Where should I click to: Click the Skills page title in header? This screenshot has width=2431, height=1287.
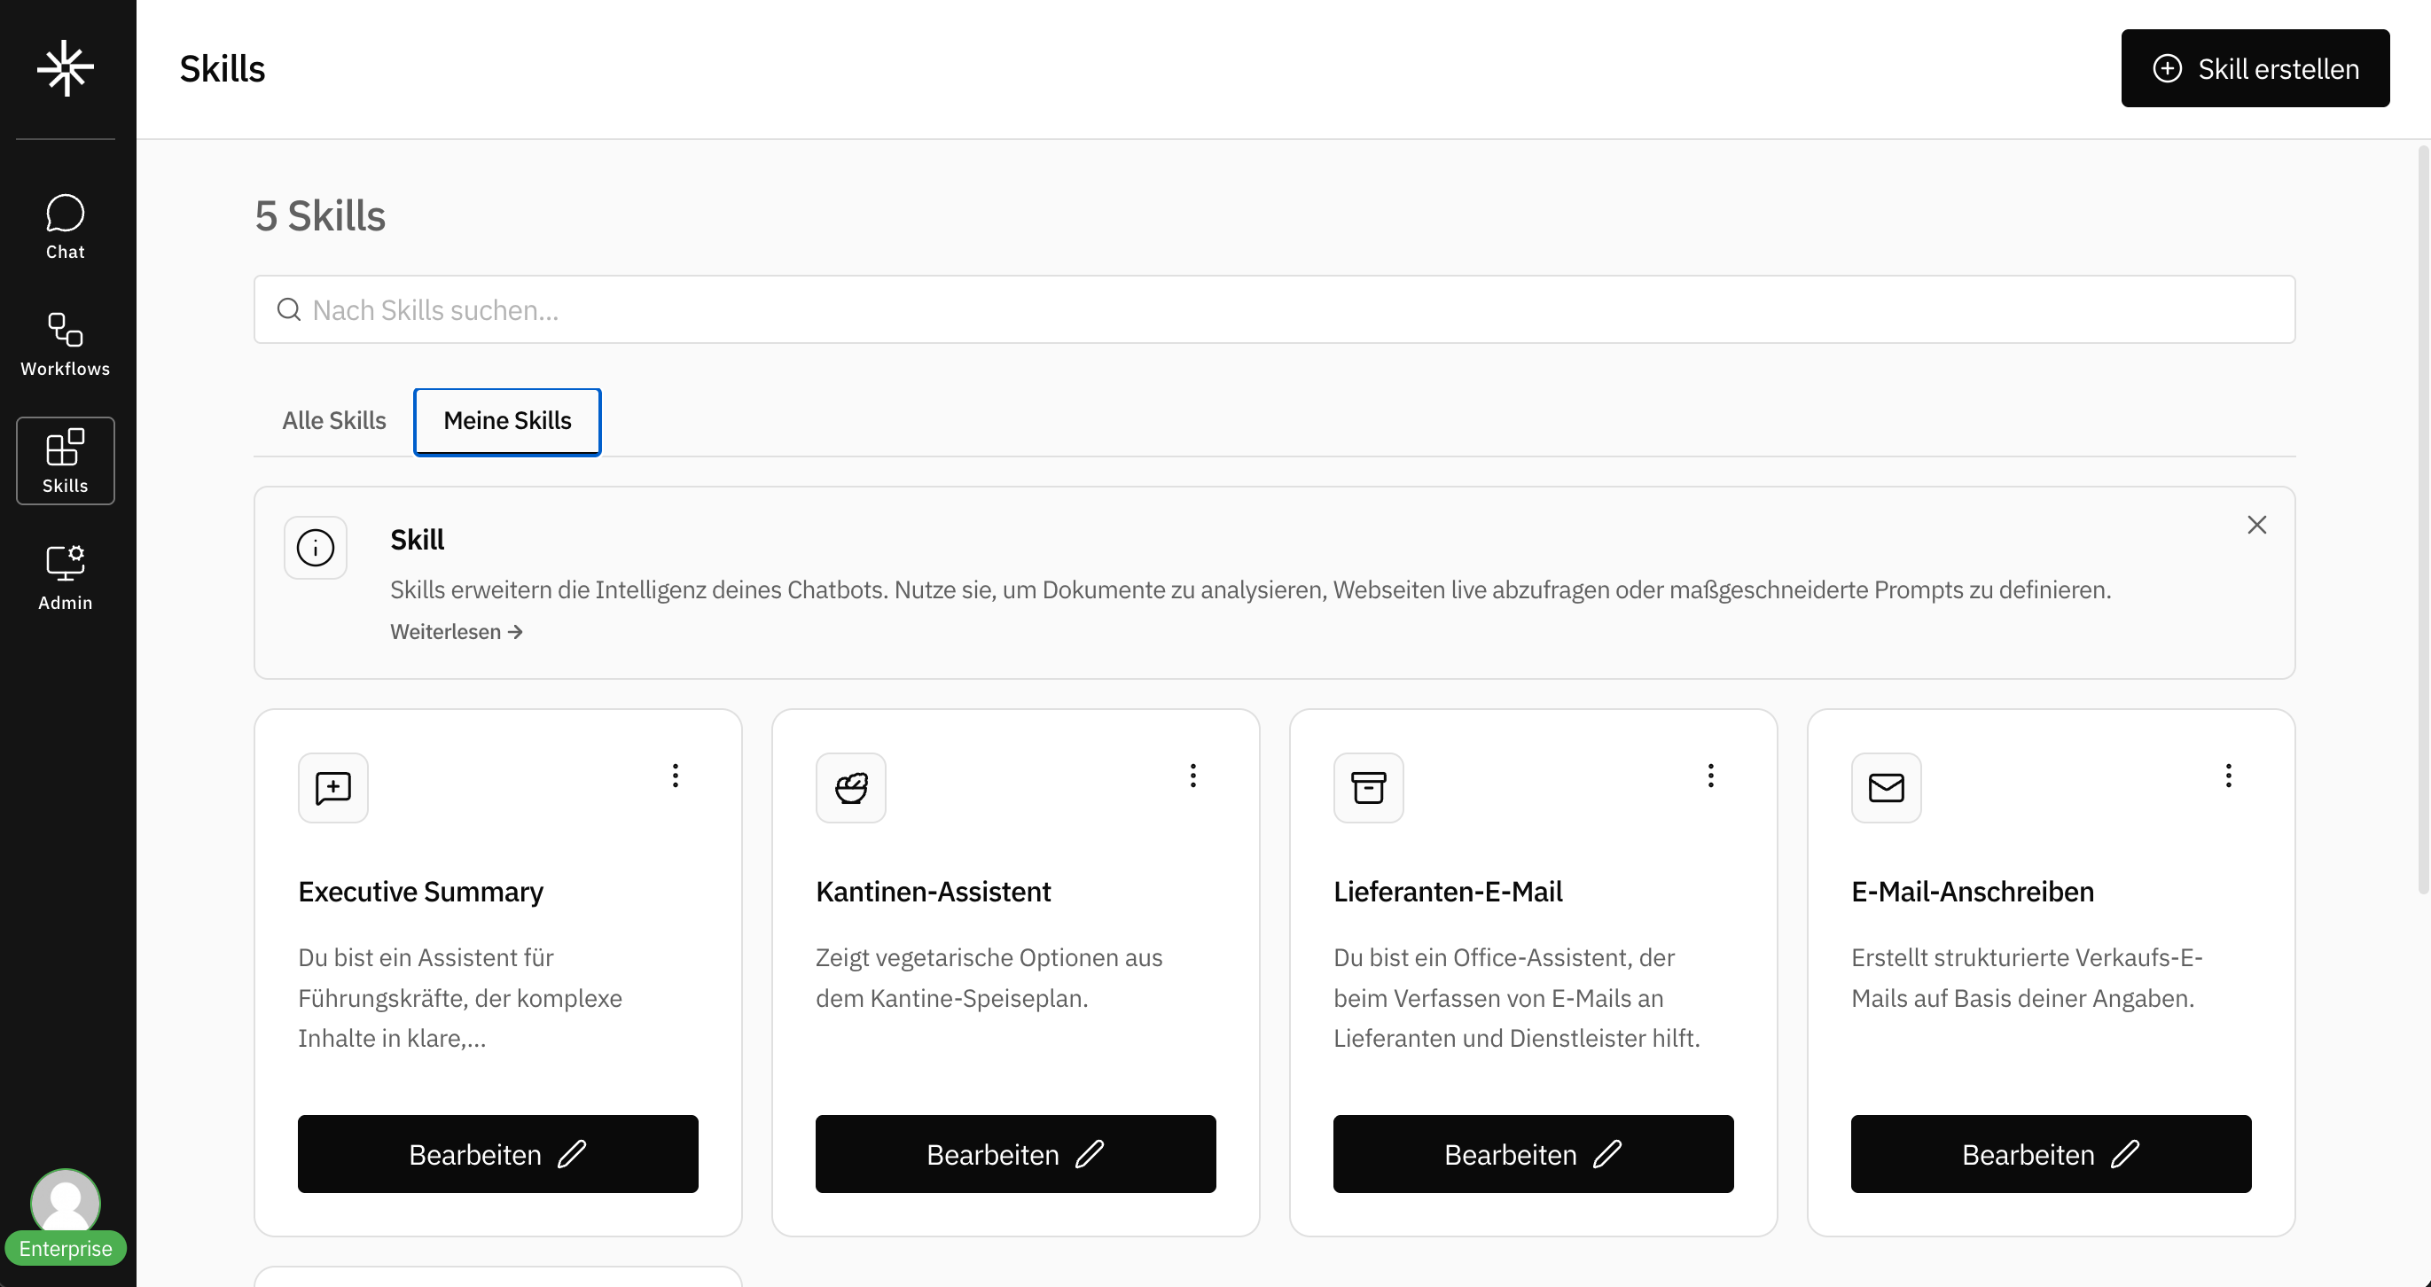point(223,69)
